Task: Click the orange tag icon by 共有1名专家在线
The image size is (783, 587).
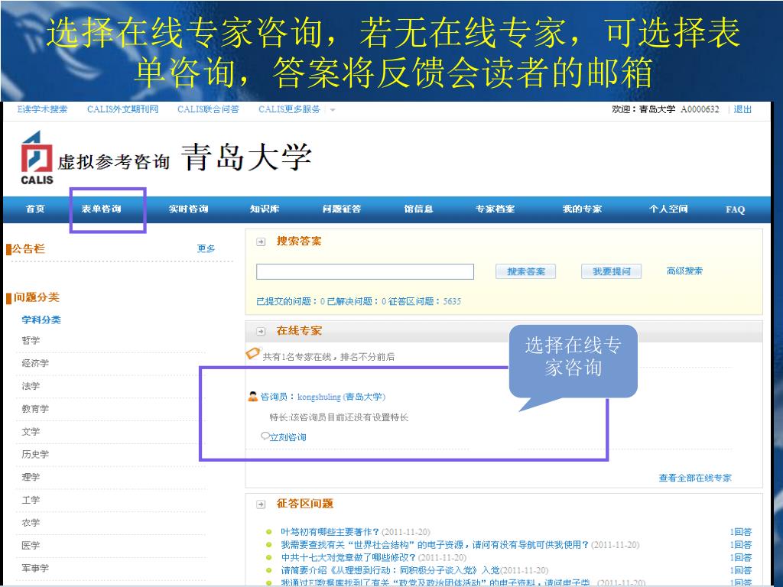Action: pos(252,353)
